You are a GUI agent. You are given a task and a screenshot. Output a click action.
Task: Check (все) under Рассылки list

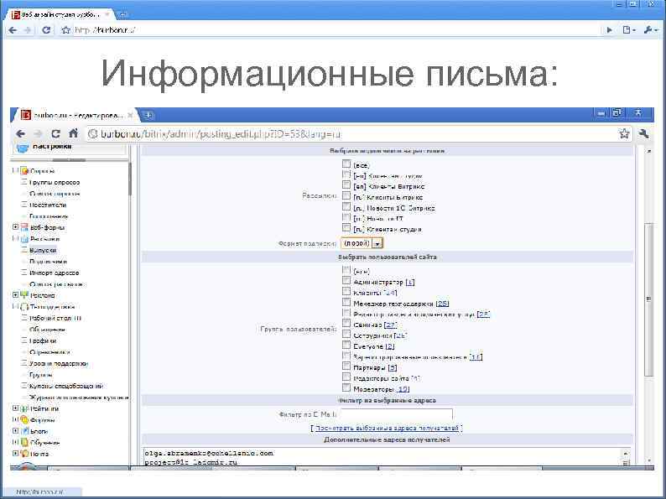click(x=346, y=164)
